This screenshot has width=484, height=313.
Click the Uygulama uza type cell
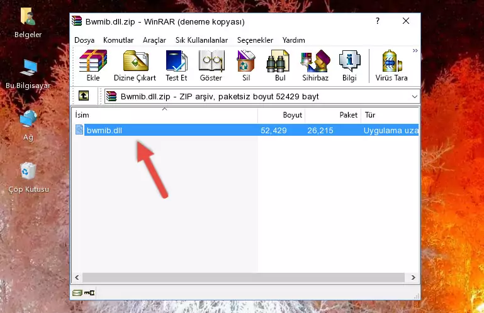[x=391, y=131]
